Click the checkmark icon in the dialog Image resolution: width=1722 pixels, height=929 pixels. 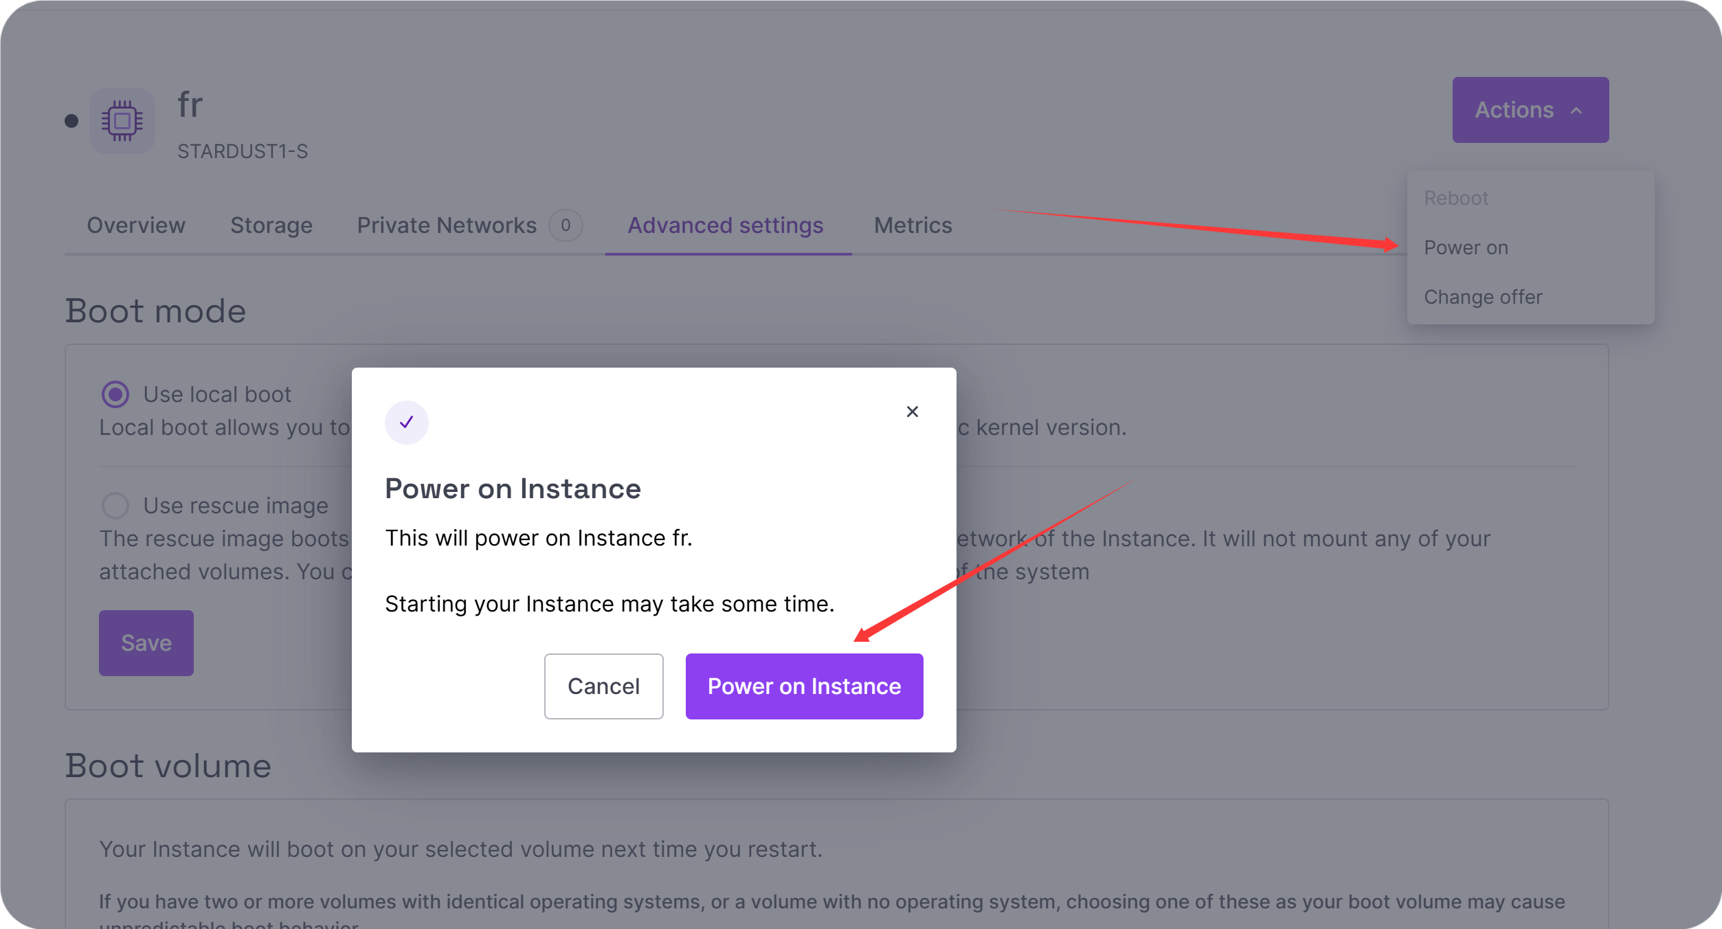[407, 422]
